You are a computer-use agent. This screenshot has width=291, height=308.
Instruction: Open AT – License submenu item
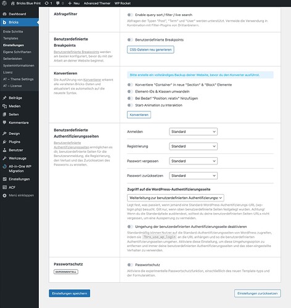(x=12, y=86)
